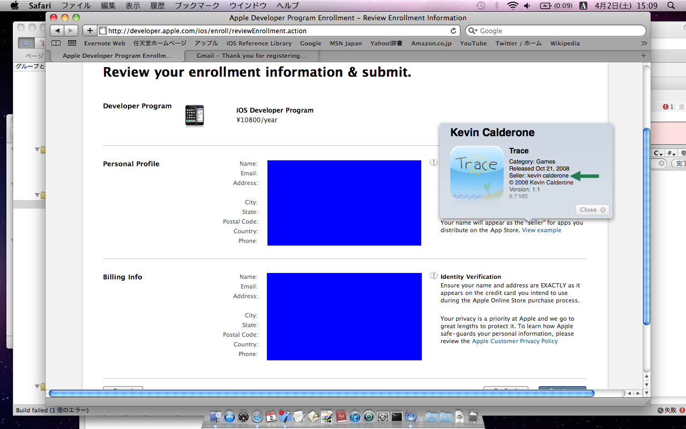The image size is (686, 429).
Task: Open Time Machine from the Dock
Action: click(x=369, y=417)
